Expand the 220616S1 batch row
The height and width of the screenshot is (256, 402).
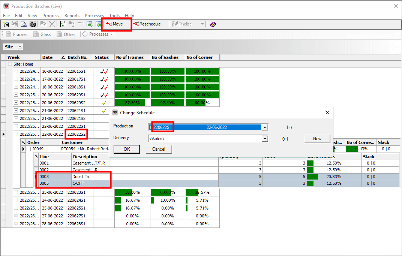pos(16,71)
